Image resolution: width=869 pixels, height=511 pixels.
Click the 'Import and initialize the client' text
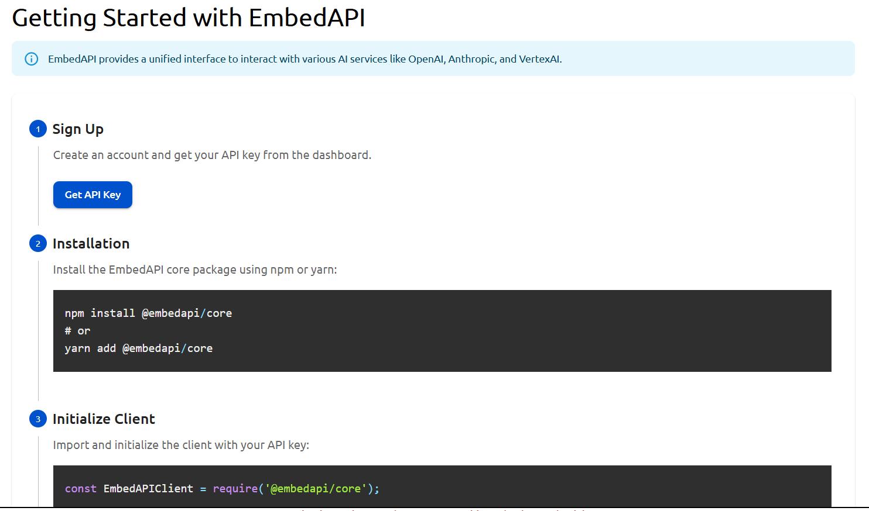pos(181,445)
